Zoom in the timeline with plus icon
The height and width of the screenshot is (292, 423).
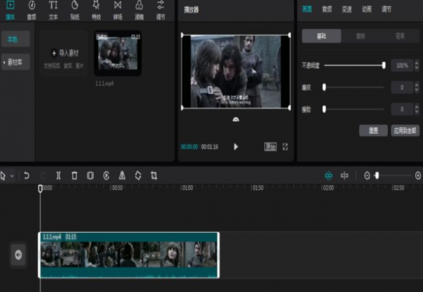tap(418, 176)
